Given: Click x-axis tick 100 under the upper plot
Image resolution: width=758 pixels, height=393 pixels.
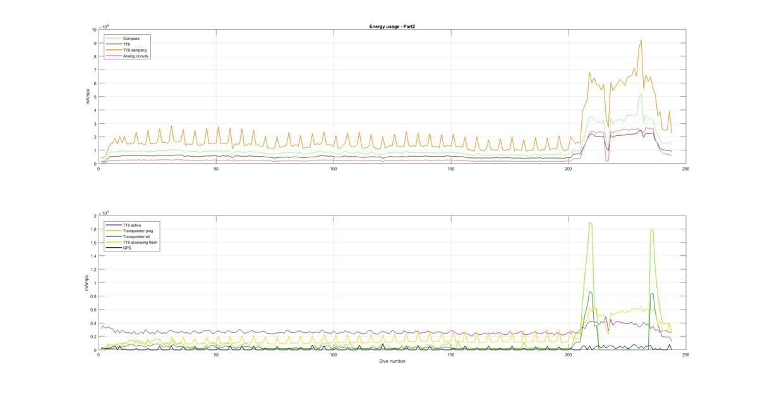Looking at the screenshot, I should coord(334,169).
